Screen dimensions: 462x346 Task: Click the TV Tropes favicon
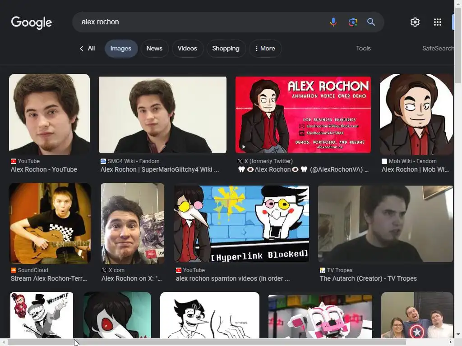(x=322, y=270)
